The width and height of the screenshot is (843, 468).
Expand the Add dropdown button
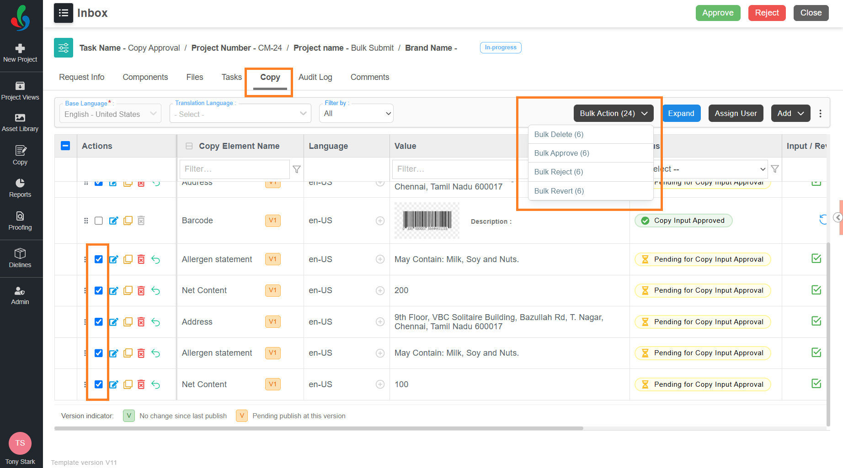(790, 113)
